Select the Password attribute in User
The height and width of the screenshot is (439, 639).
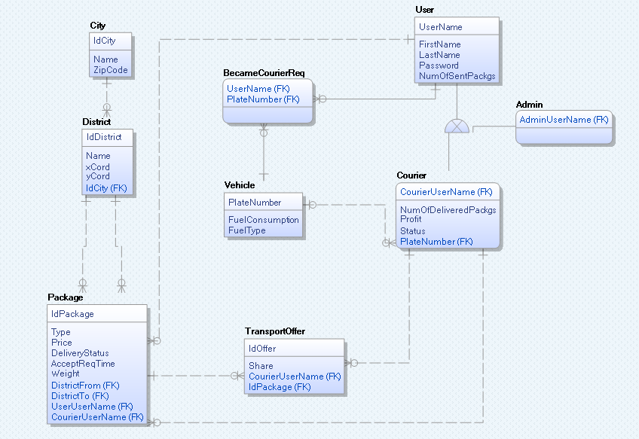(x=438, y=66)
